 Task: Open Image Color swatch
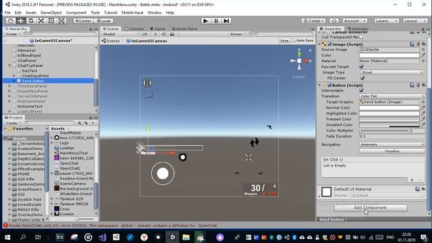coord(389,55)
